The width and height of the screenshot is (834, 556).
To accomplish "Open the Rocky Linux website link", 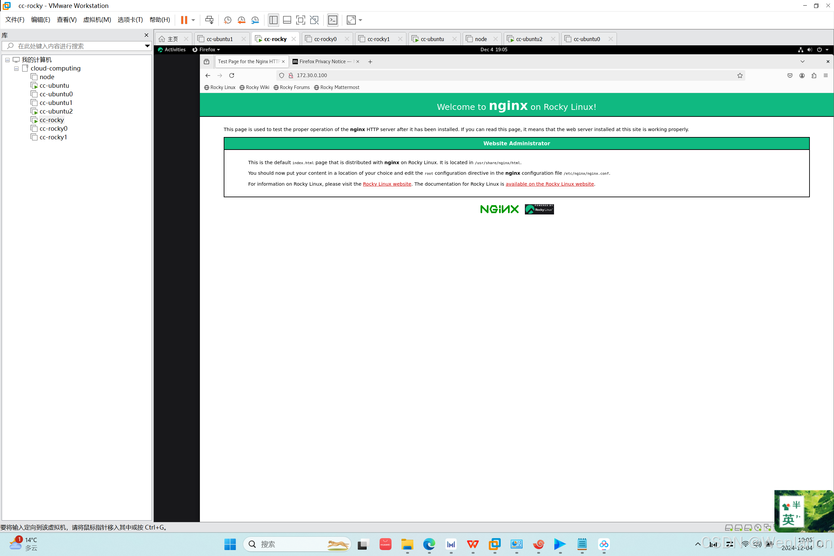I will point(387,184).
